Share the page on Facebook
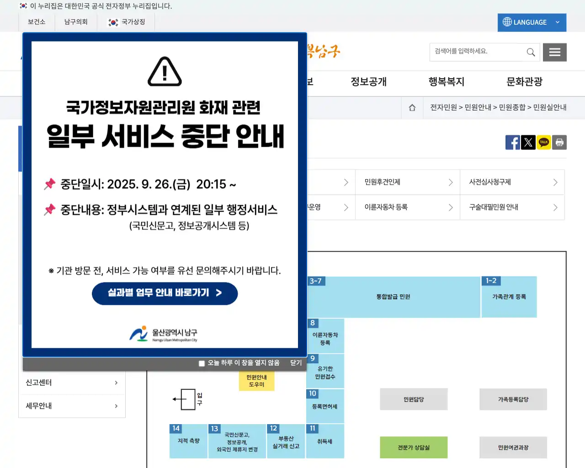 [x=513, y=142]
